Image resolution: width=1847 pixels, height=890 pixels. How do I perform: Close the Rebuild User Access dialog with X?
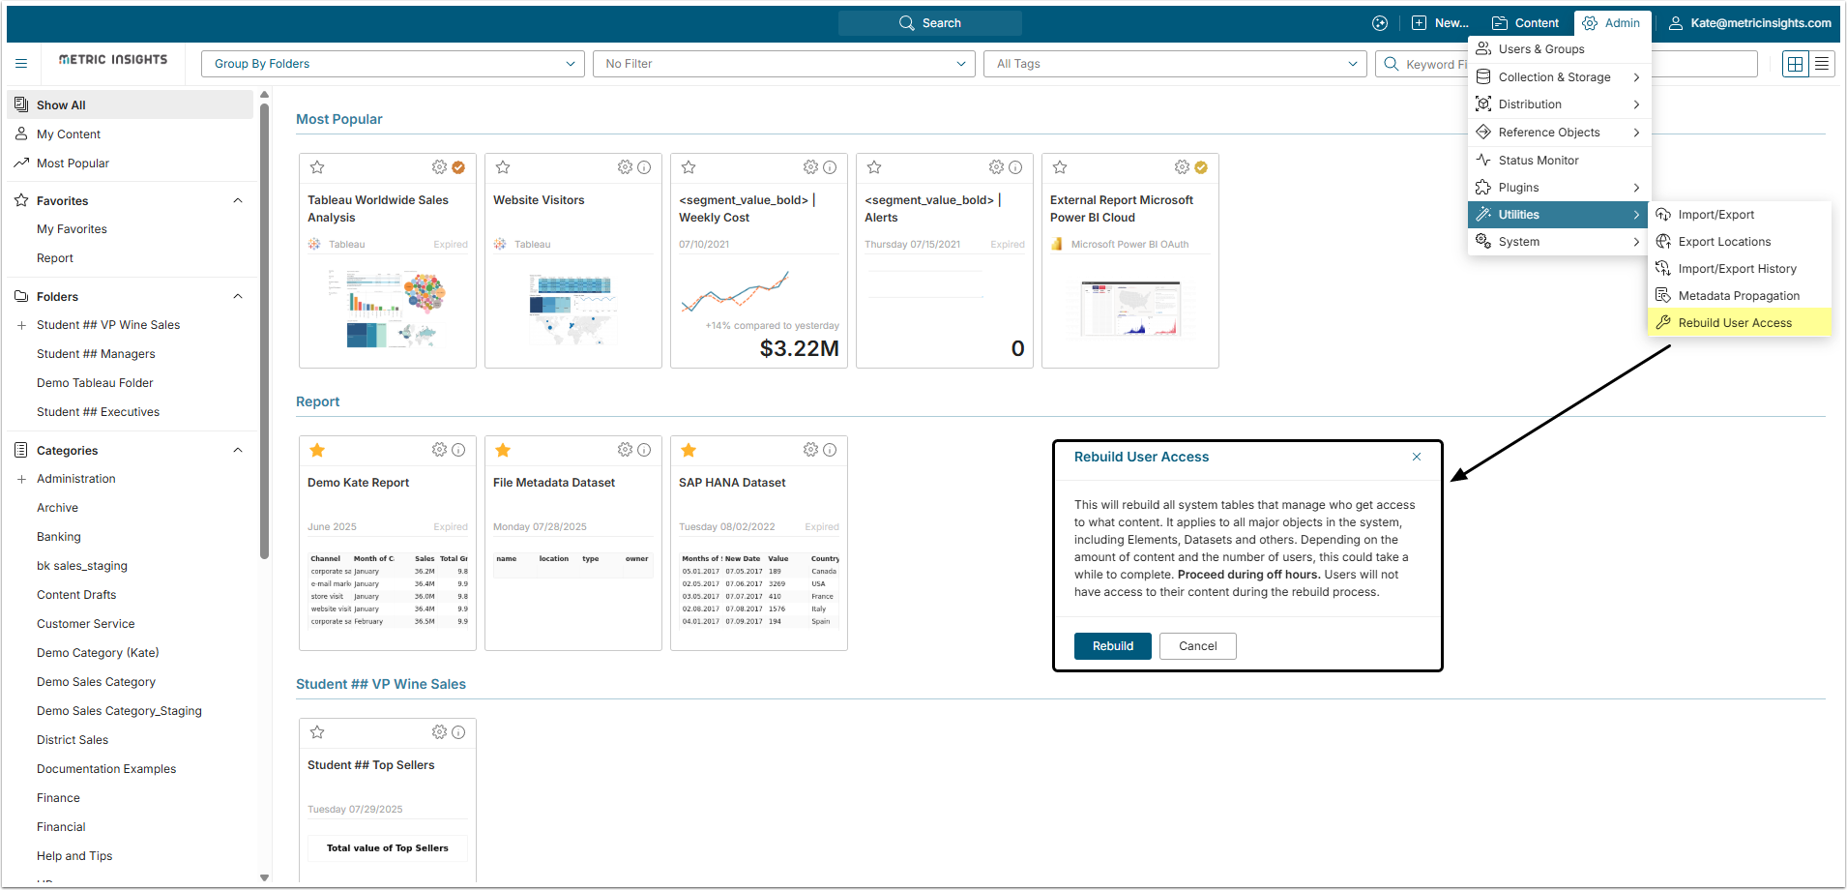click(1417, 457)
